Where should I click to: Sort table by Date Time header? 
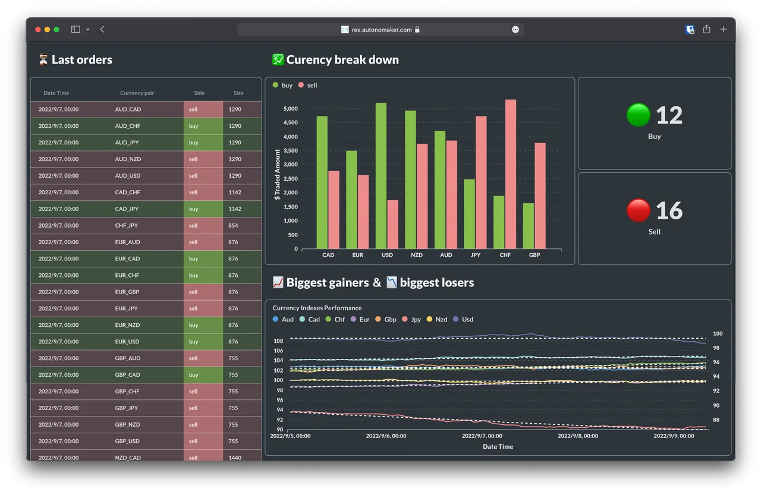pos(56,93)
